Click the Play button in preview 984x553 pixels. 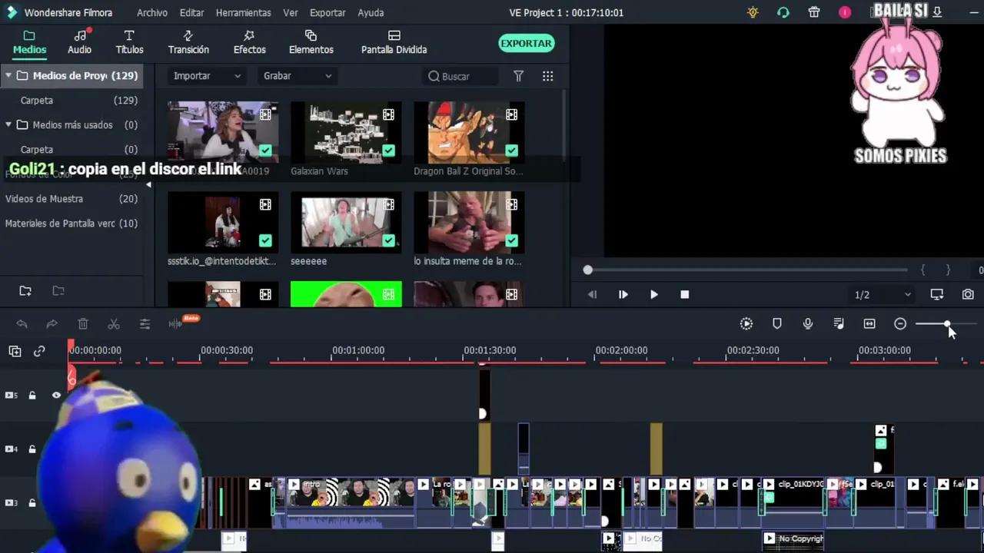(x=653, y=294)
